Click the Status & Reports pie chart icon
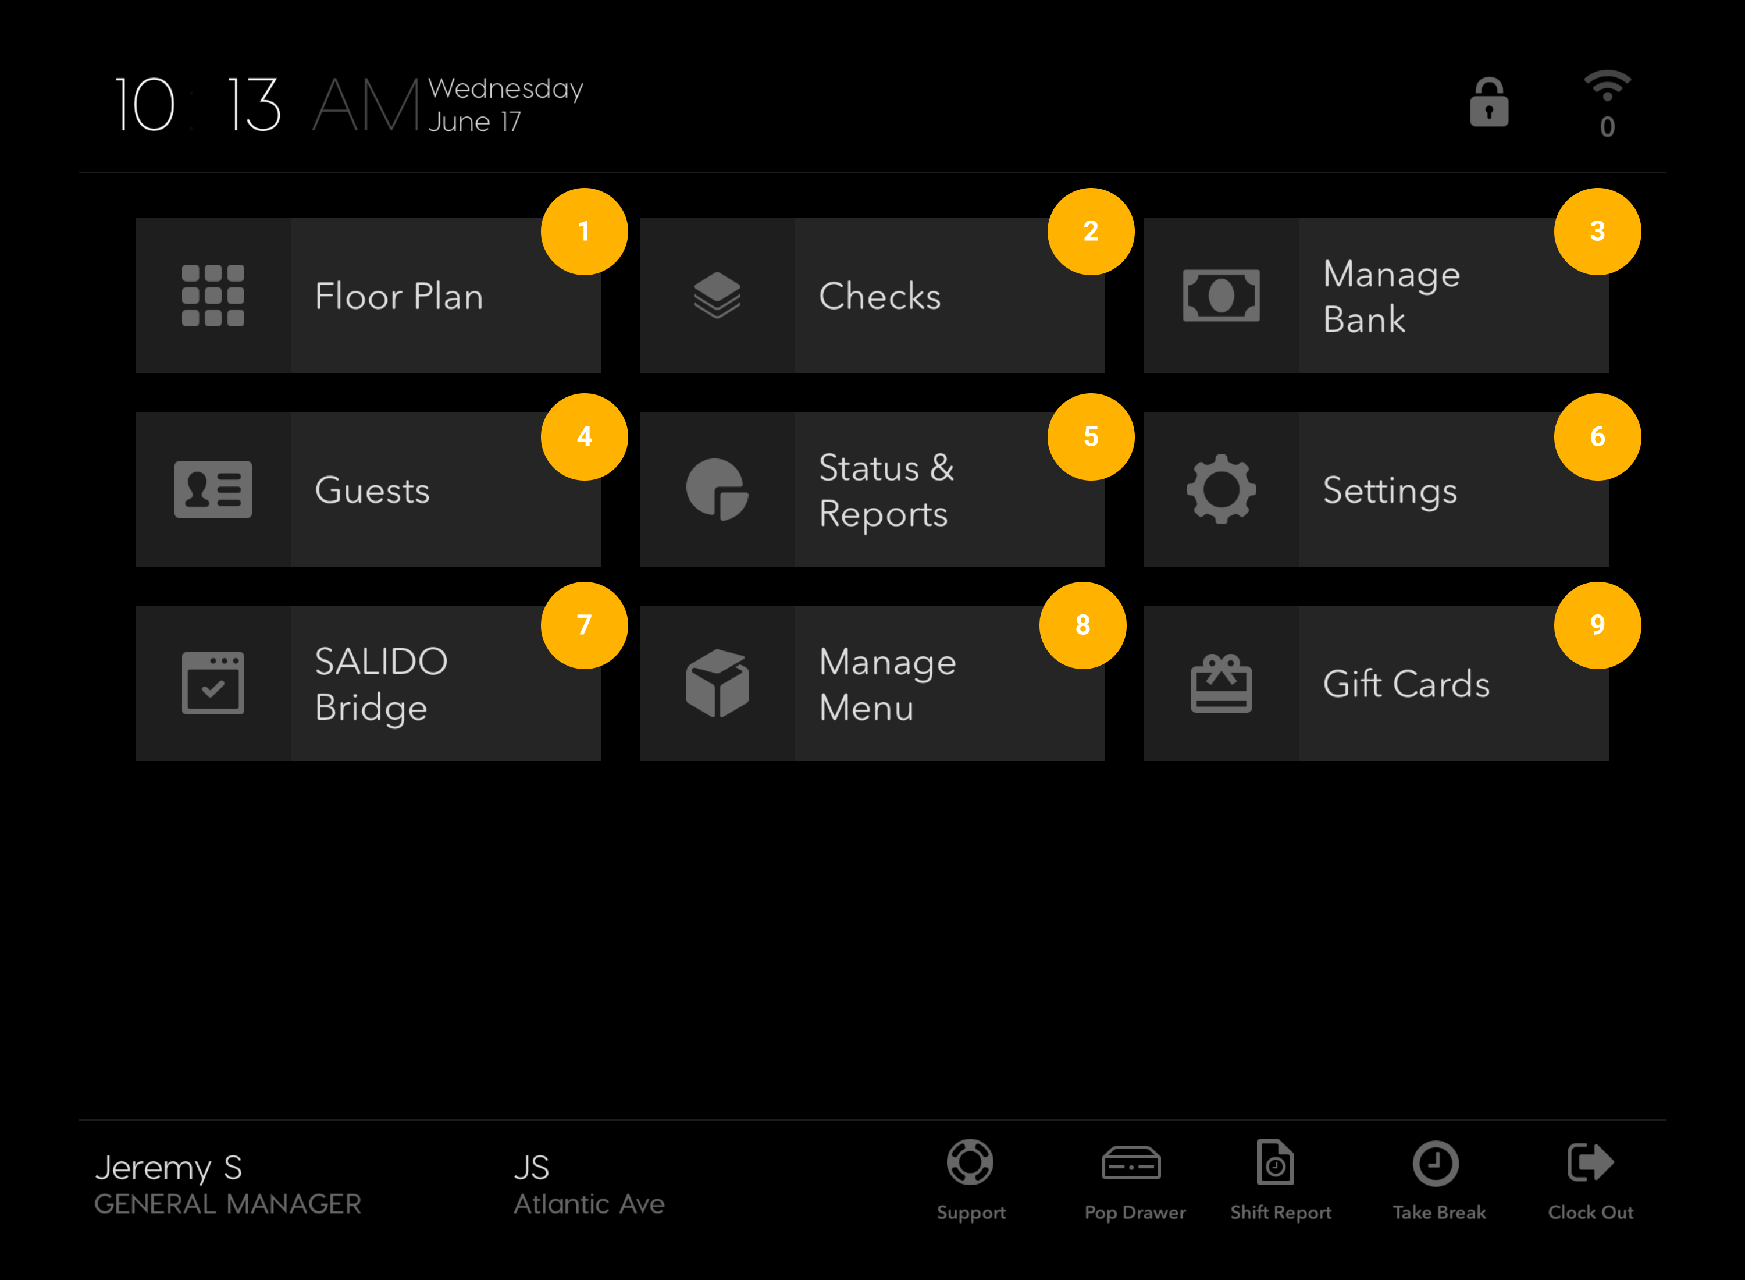Image resolution: width=1745 pixels, height=1280 pixels. pos(717,489)
